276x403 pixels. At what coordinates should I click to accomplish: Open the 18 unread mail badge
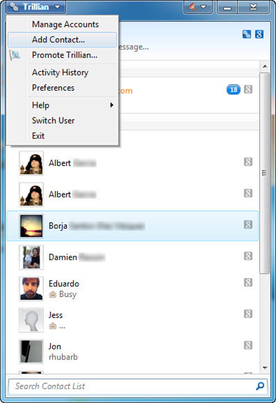coord(233,90)
